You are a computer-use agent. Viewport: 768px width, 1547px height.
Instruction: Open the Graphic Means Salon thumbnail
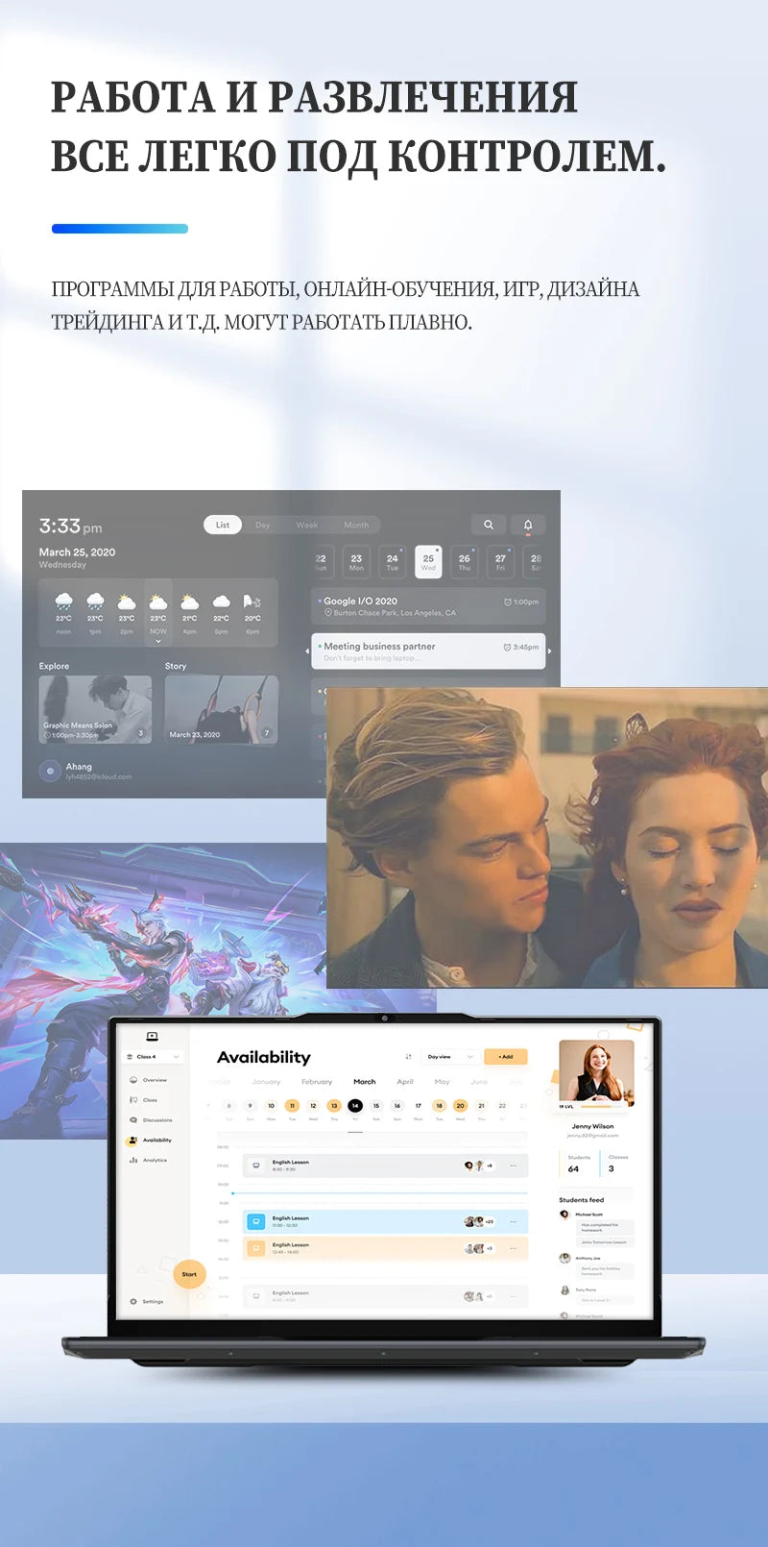[95, 709]
